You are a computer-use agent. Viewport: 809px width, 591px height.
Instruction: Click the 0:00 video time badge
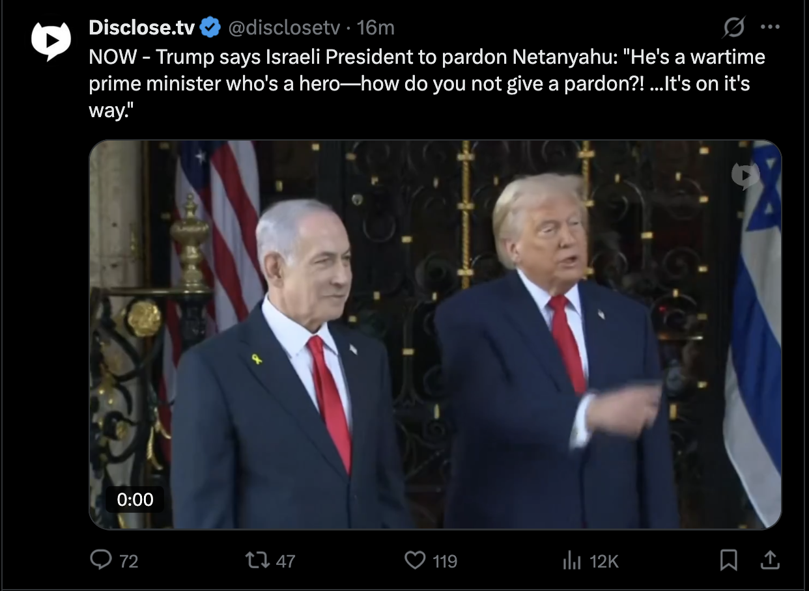pos(135,500)
